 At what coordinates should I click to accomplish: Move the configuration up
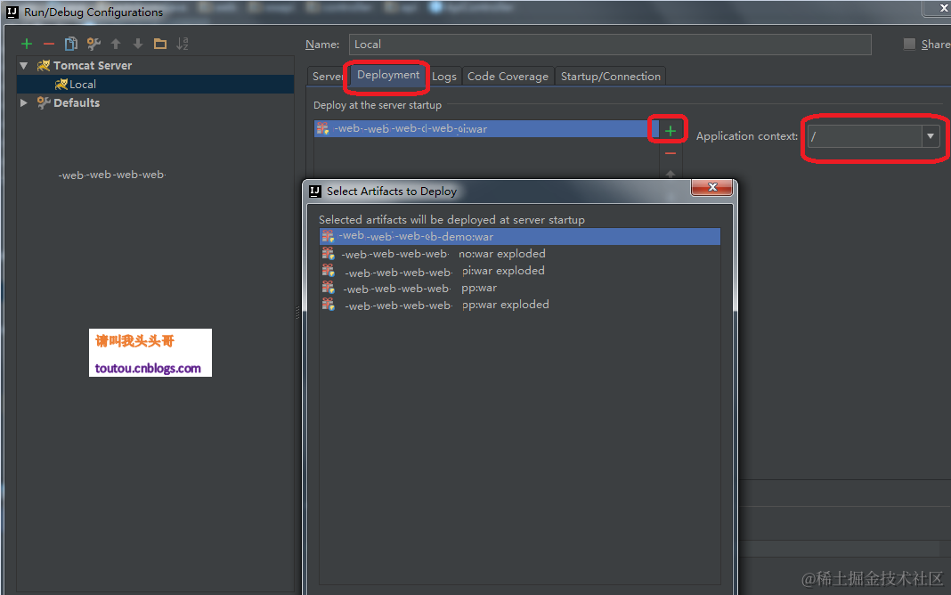coord(115,43)
